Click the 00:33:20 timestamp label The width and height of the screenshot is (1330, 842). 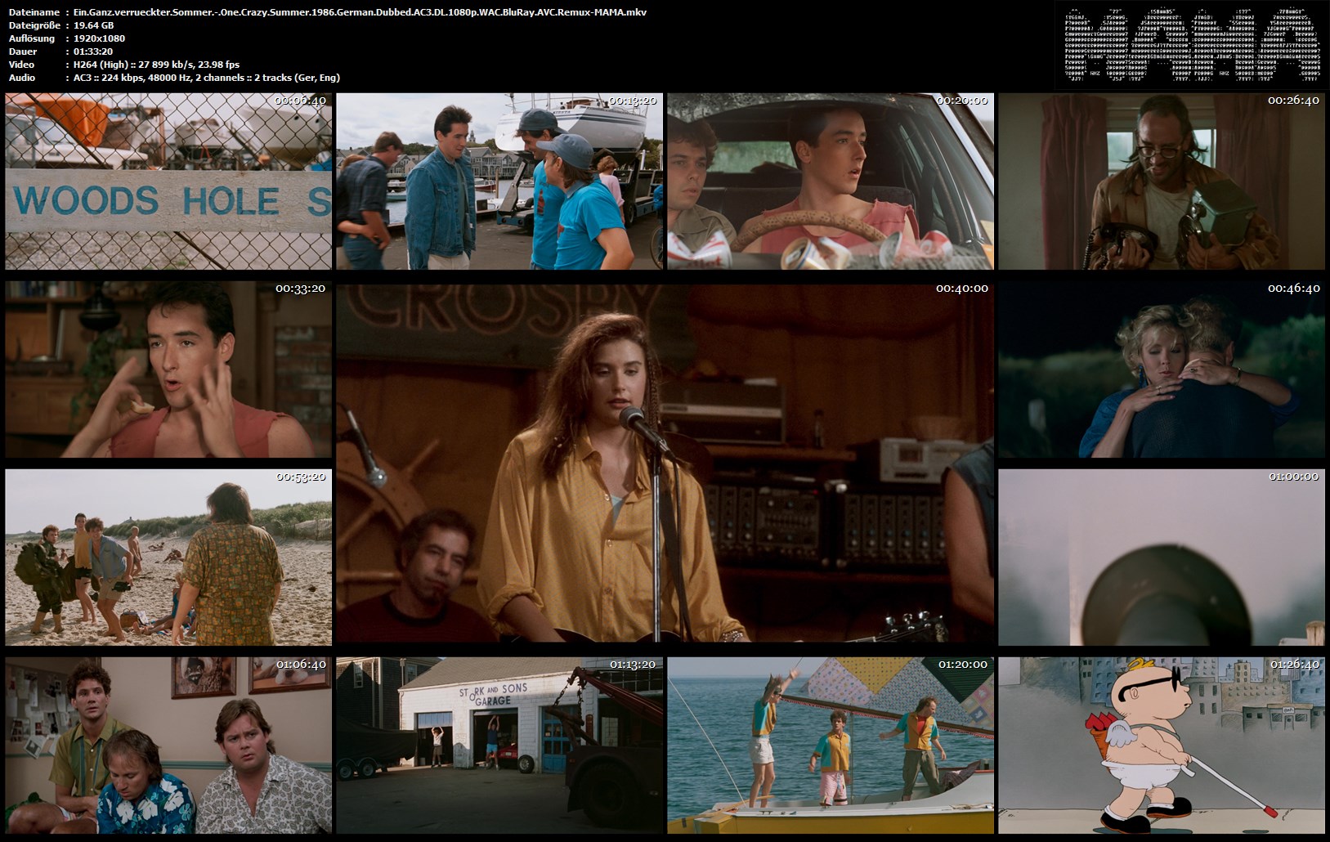(x=300, y=289)
